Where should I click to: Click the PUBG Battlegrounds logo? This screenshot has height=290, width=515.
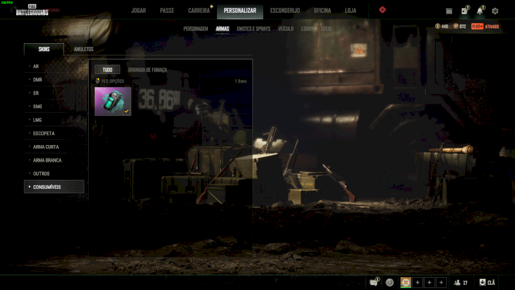[32, 10]
